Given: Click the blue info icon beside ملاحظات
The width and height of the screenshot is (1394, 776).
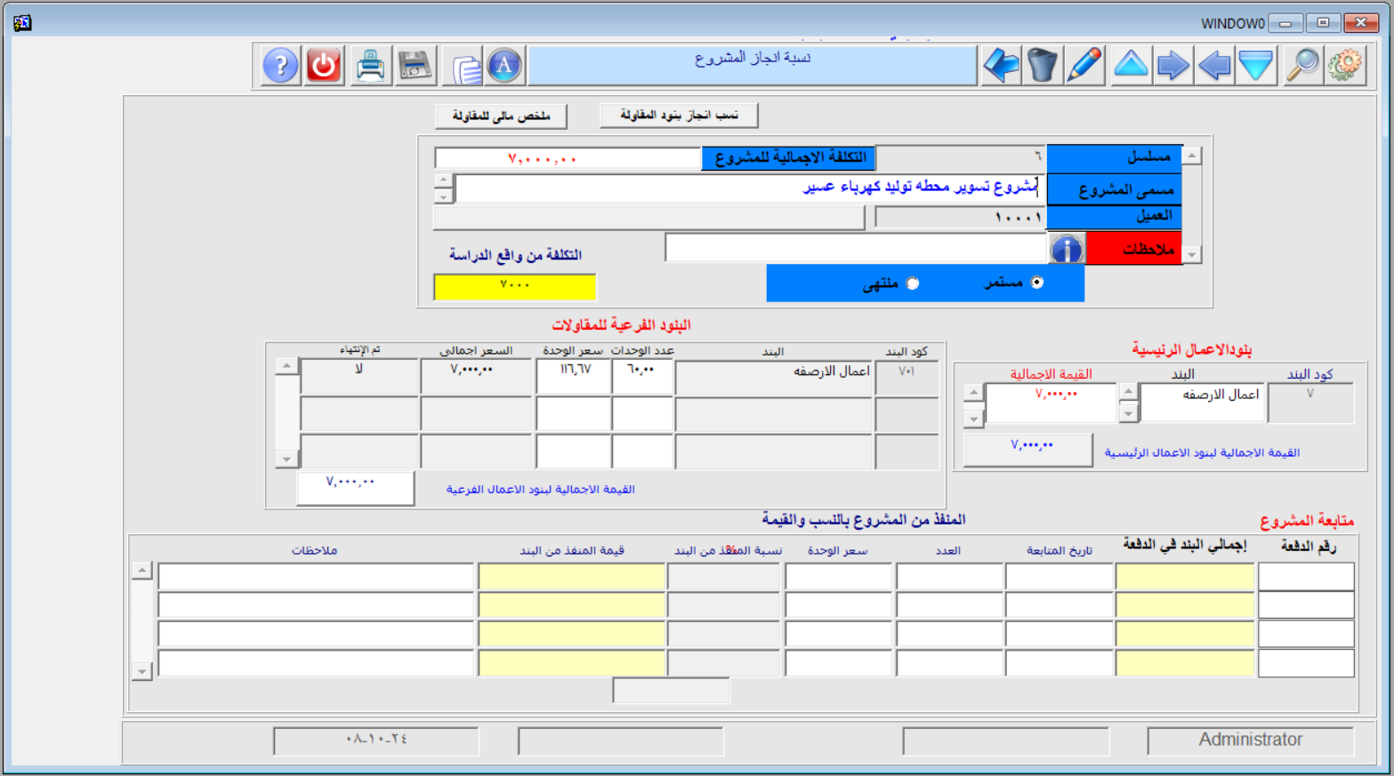Looking at the screenshot, I should coord(1066,249).
